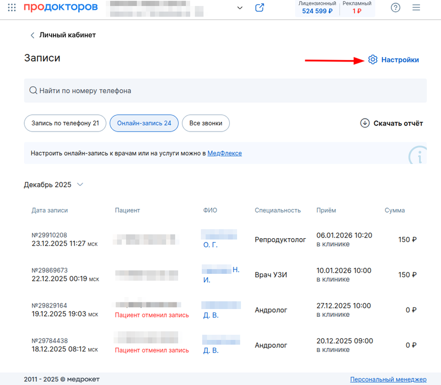Click the Лицензионный balance 524 599 ₽
This screenshot has width=441, height=385.
(x=318, y=10)
